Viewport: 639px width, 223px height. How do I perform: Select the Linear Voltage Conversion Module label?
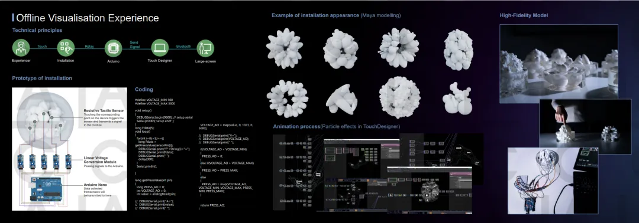click(100, 160)
